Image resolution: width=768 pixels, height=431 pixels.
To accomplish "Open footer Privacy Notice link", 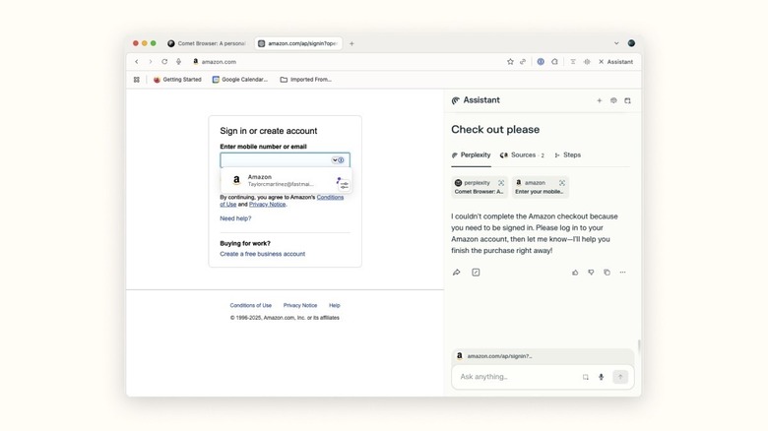I will 300,305.
